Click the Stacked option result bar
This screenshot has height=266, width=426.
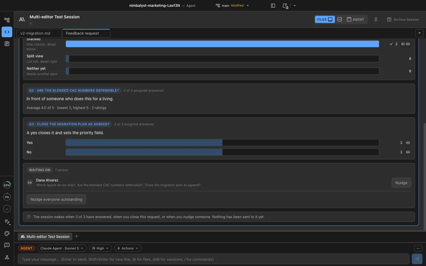click(222, 44)
